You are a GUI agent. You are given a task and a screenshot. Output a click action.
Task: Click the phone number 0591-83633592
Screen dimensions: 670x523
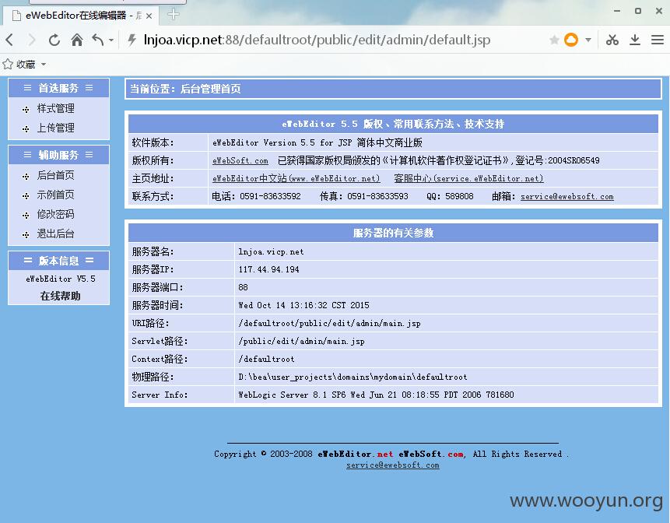[270, 197]
